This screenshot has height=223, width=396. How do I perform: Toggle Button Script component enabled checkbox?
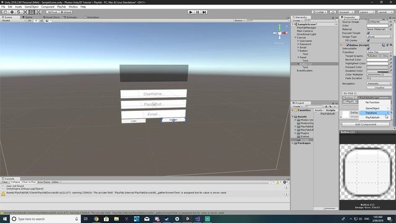point(348,45)
